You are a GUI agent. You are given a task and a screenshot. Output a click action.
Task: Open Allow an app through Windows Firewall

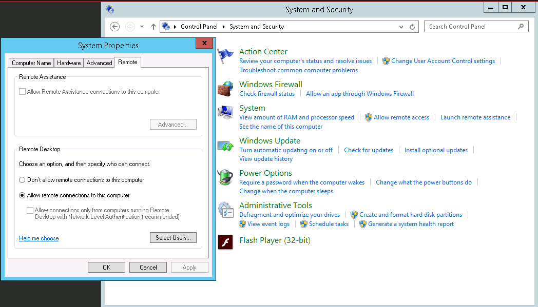click(360, 94)
